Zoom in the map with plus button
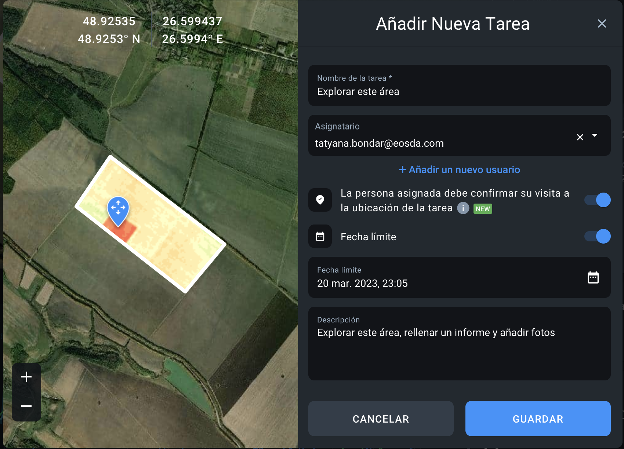Image resolution: width=624 pixels, height=449 pixels. (x=26, y=377)
